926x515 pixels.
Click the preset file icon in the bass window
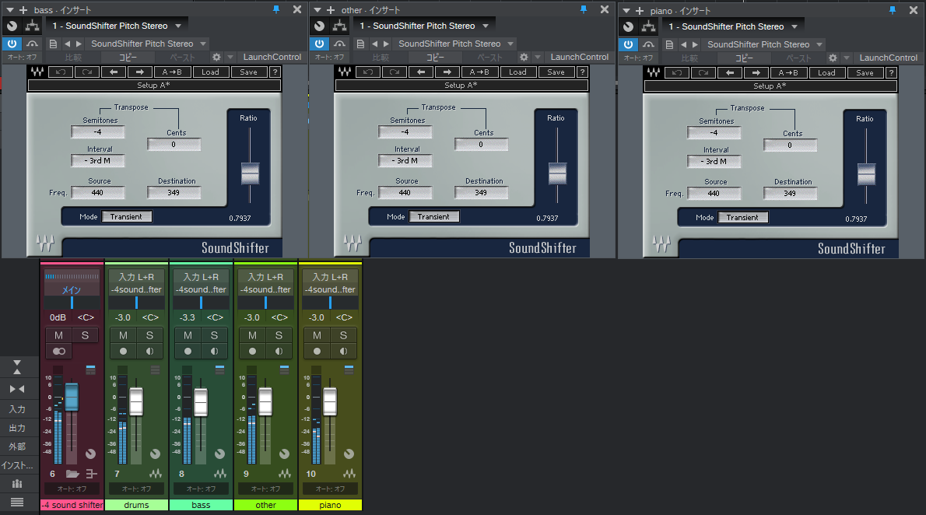tap(53, 44)
